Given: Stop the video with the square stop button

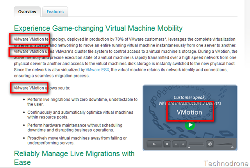Looking at the screenshot, I should point(167,144).
